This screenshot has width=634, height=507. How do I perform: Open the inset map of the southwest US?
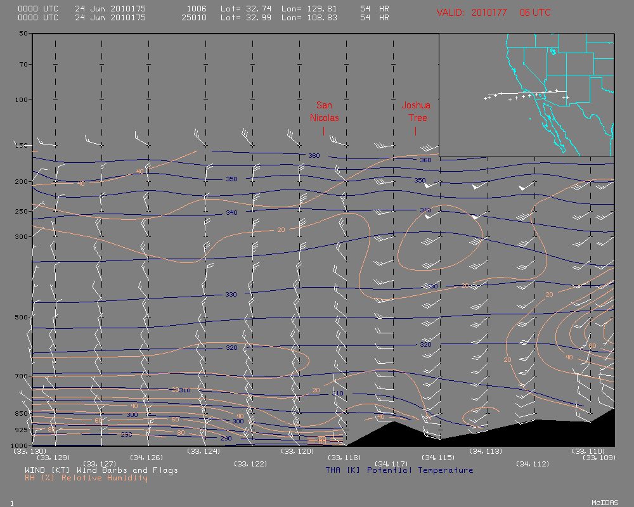click(x=526, y=95)
